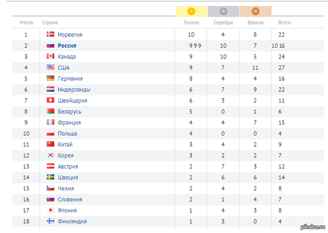Sort by Всего column header
This screenshot has width=328, height=233.
(x=284, y=22)
